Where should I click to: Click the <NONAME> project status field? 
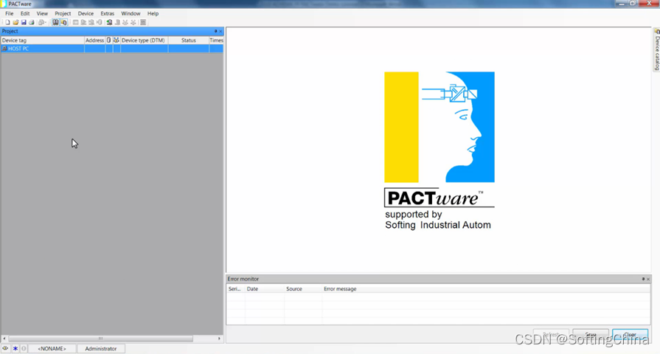[x=52, y=349]
